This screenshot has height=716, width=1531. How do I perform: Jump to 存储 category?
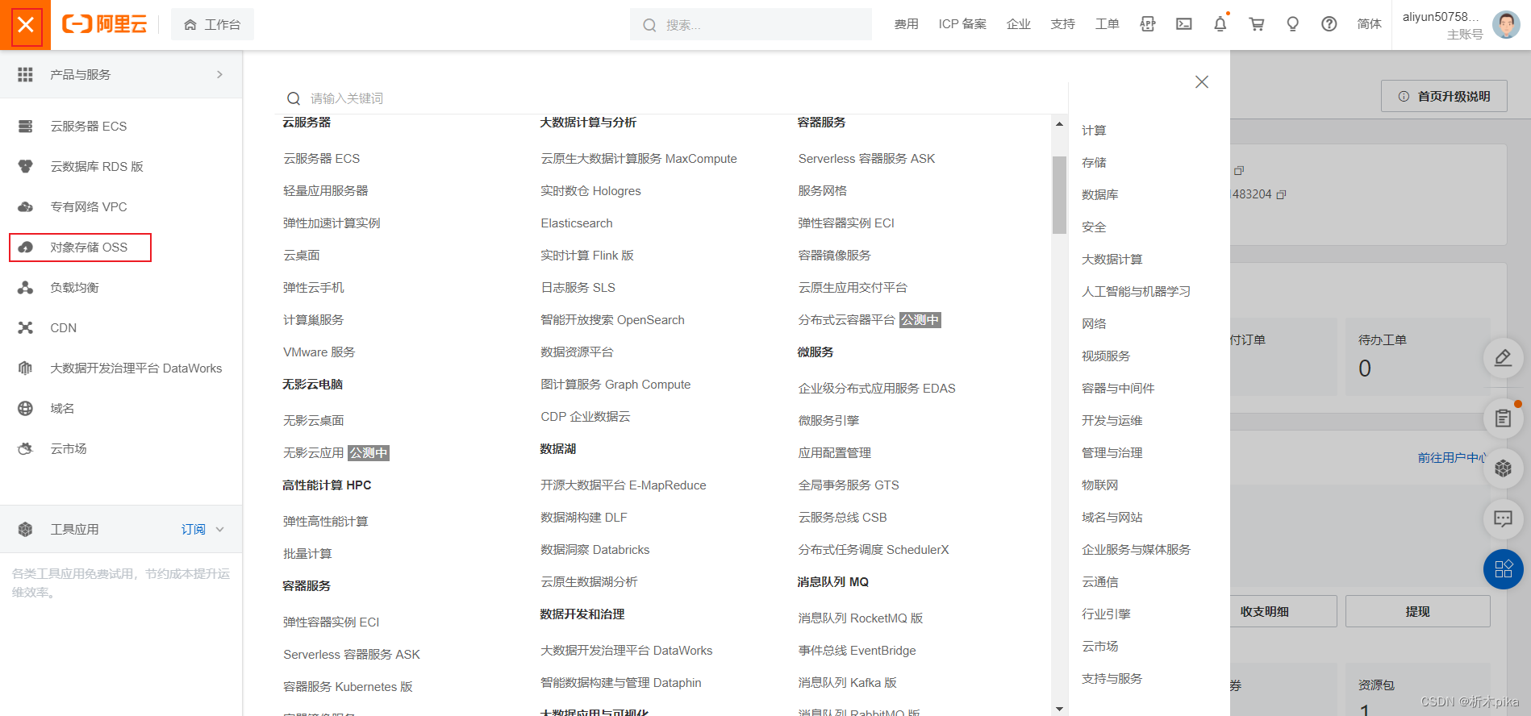(1094, 162)
